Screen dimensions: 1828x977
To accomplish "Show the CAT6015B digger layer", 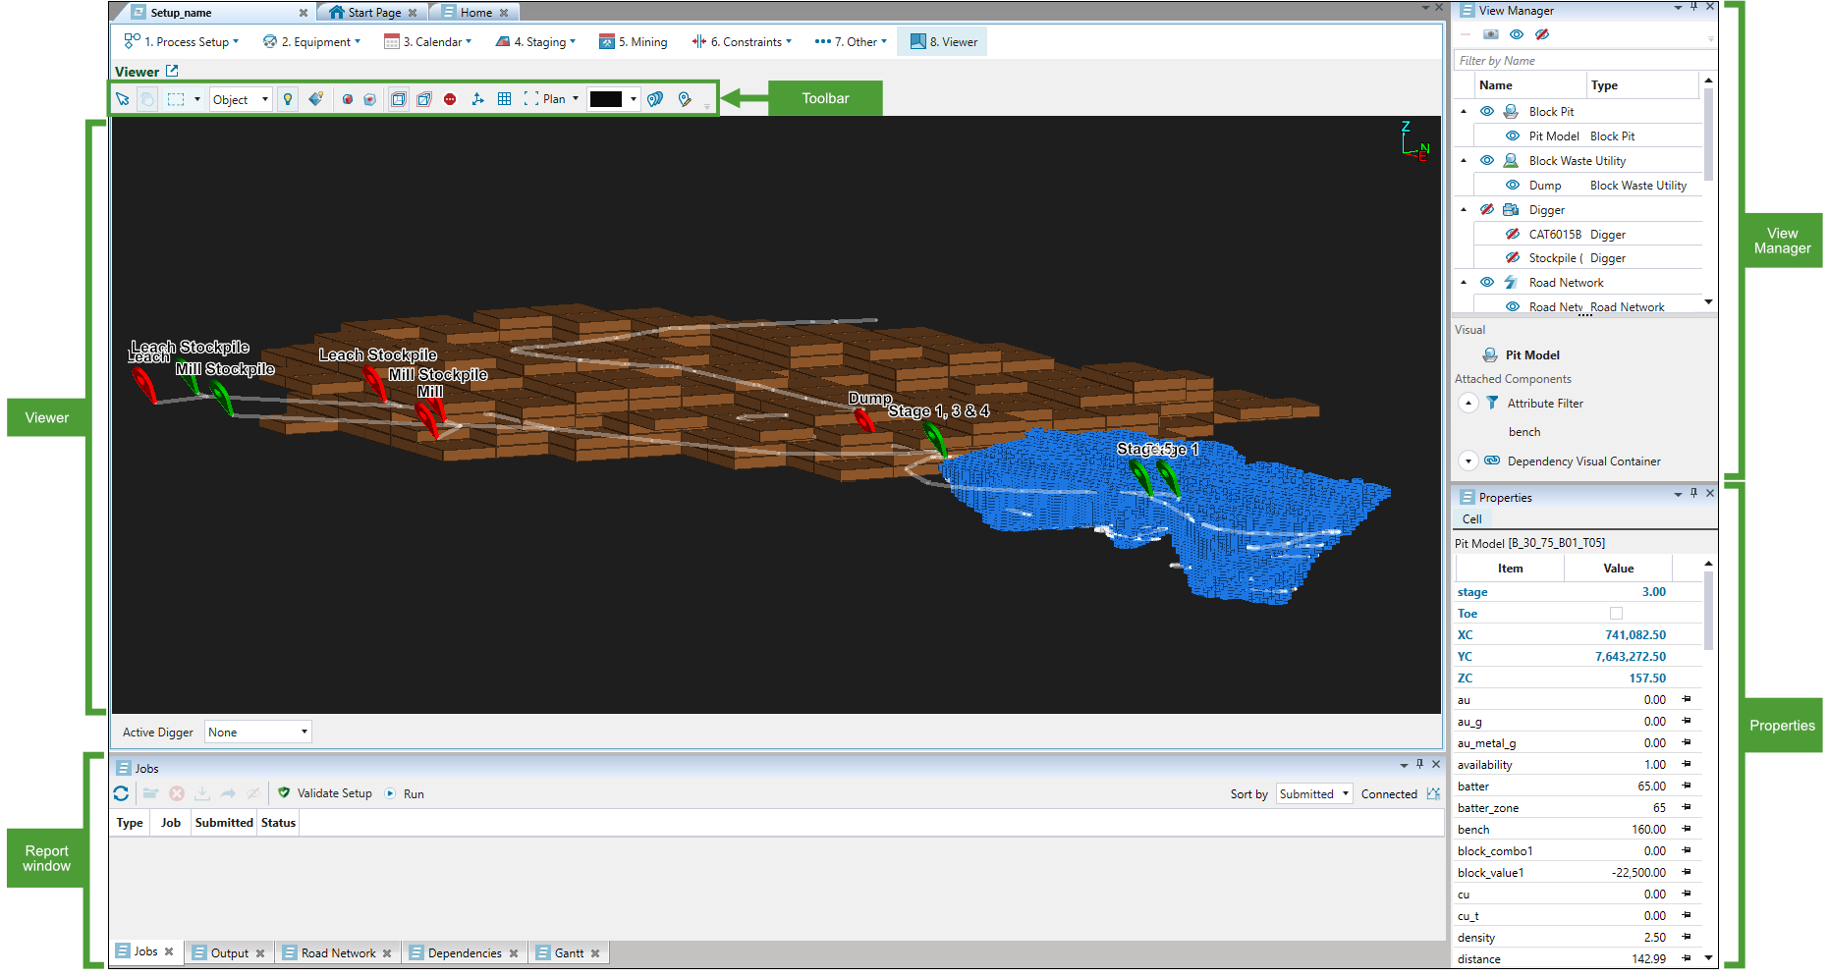I will coord(1513,235).
